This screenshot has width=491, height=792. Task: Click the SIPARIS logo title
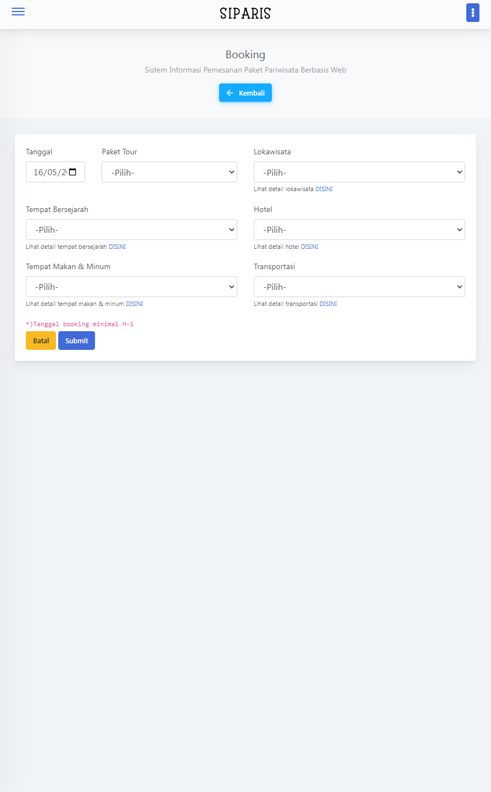coord(245,13)
